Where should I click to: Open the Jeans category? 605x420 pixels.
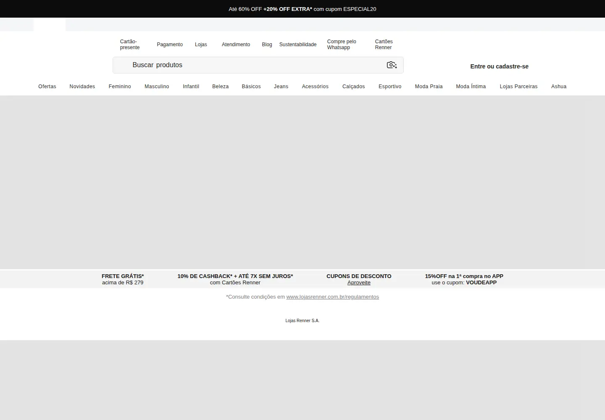tap(281, 87)
